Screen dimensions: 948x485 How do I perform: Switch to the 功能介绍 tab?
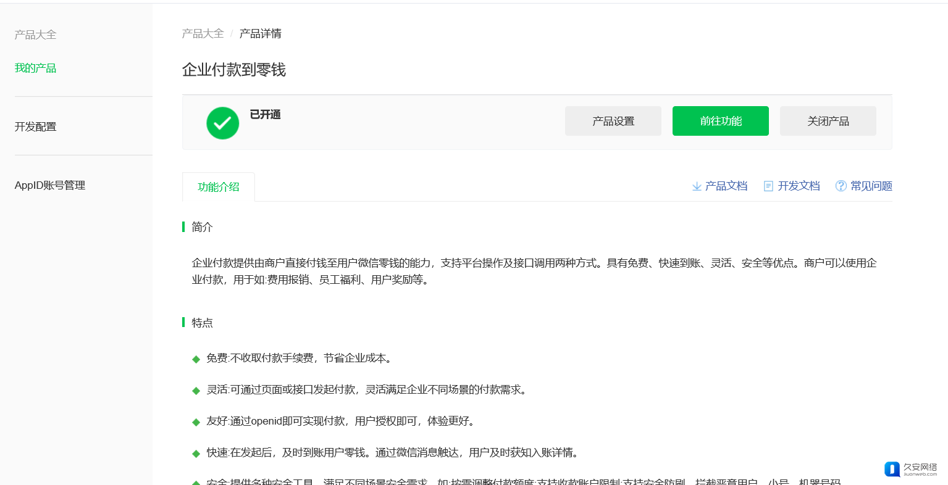point(219,187)
